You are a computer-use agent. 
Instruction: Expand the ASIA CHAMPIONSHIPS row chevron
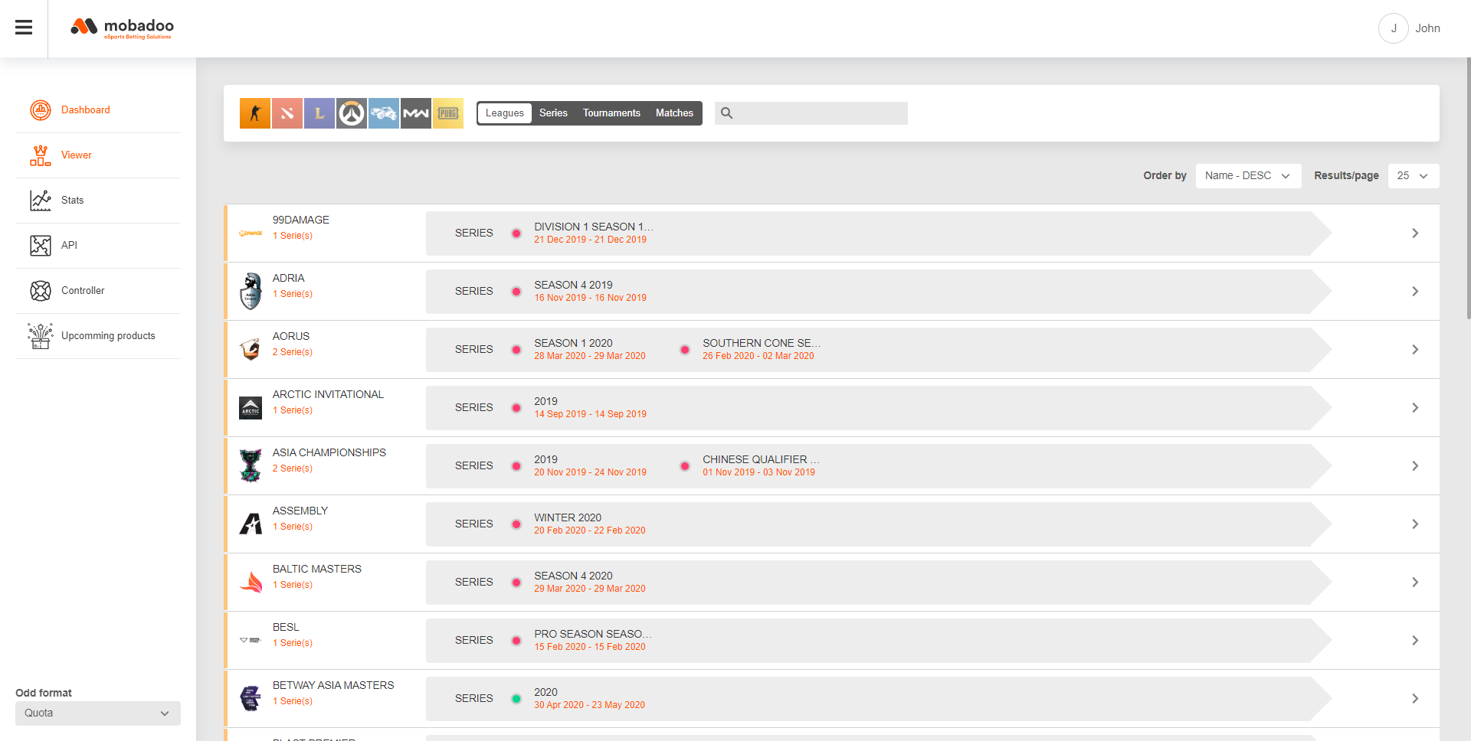(x=1415, y=466)
